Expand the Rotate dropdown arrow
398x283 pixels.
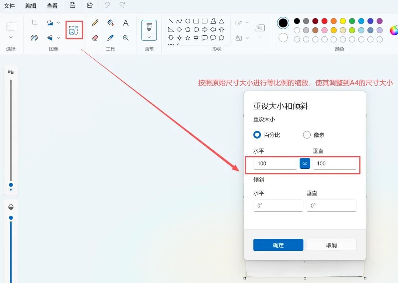point(58,22)
